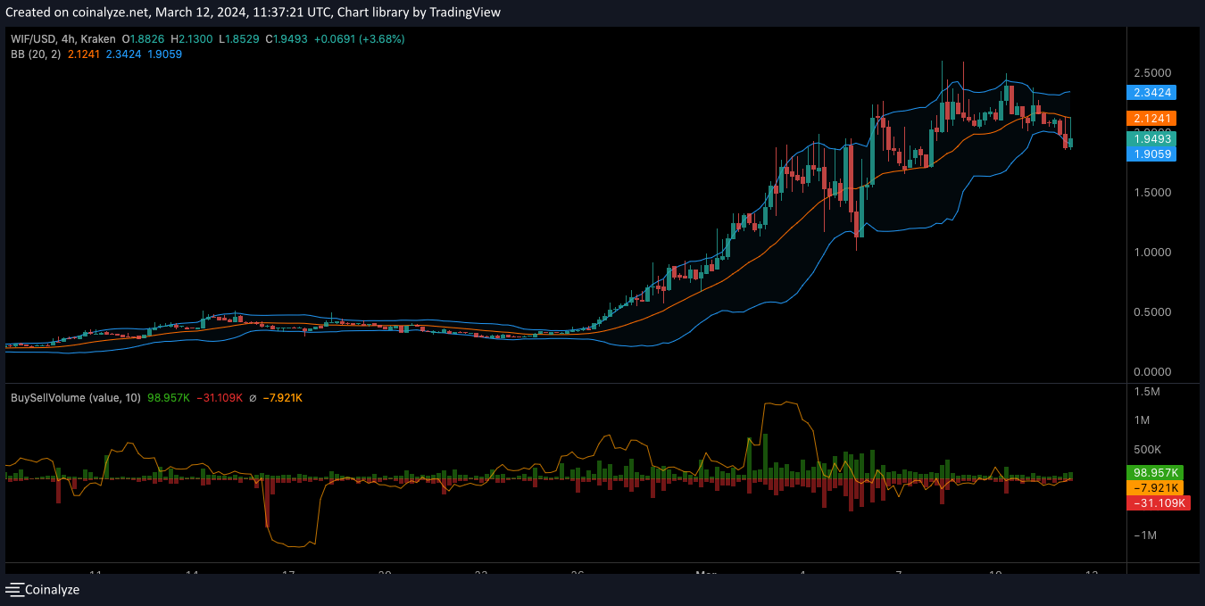Screen dimensions: 1205x606
Task: Click the Coinalyze hamburger menu icon
Action: 14,589
